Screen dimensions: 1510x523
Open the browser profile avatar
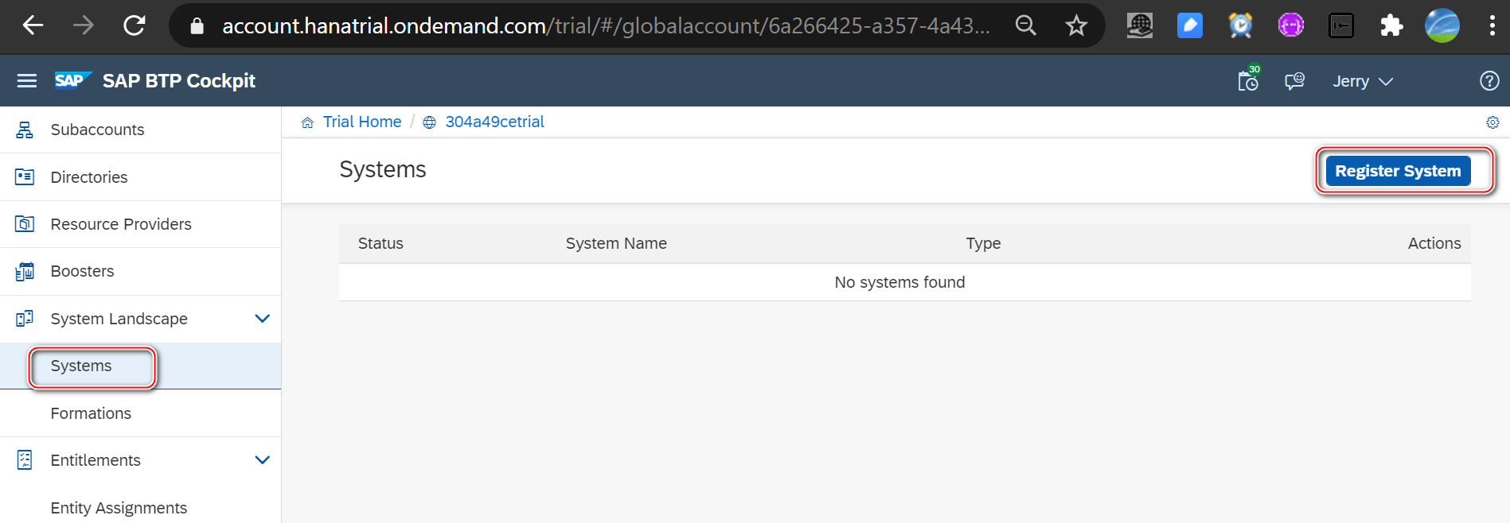point(1442,25)
